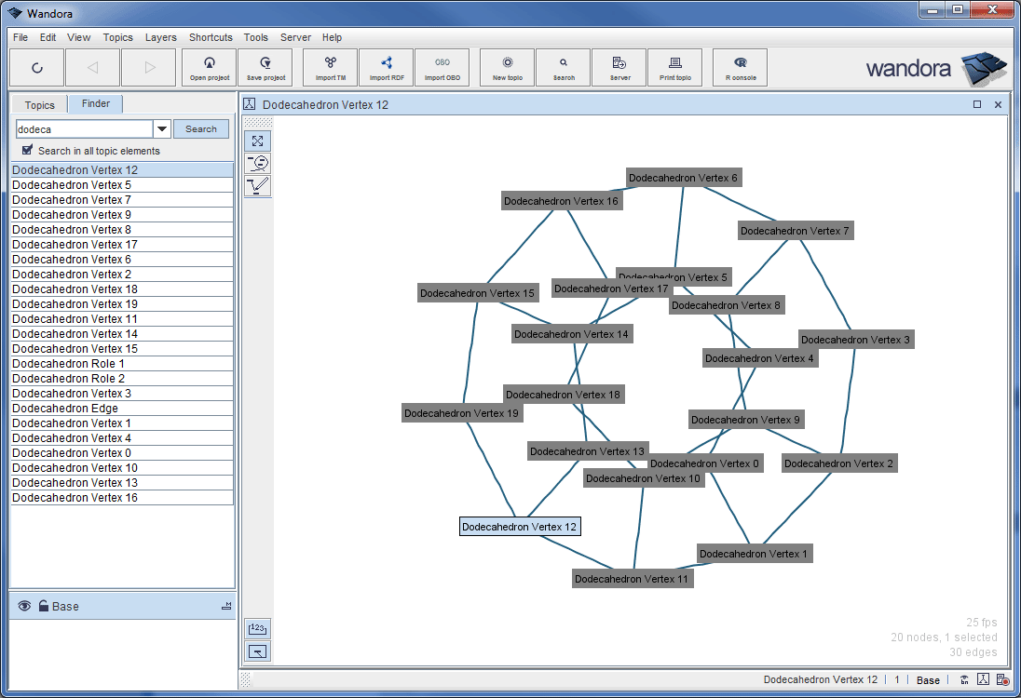Switch to the Topics tab
1021x698 pixels.
38,104
